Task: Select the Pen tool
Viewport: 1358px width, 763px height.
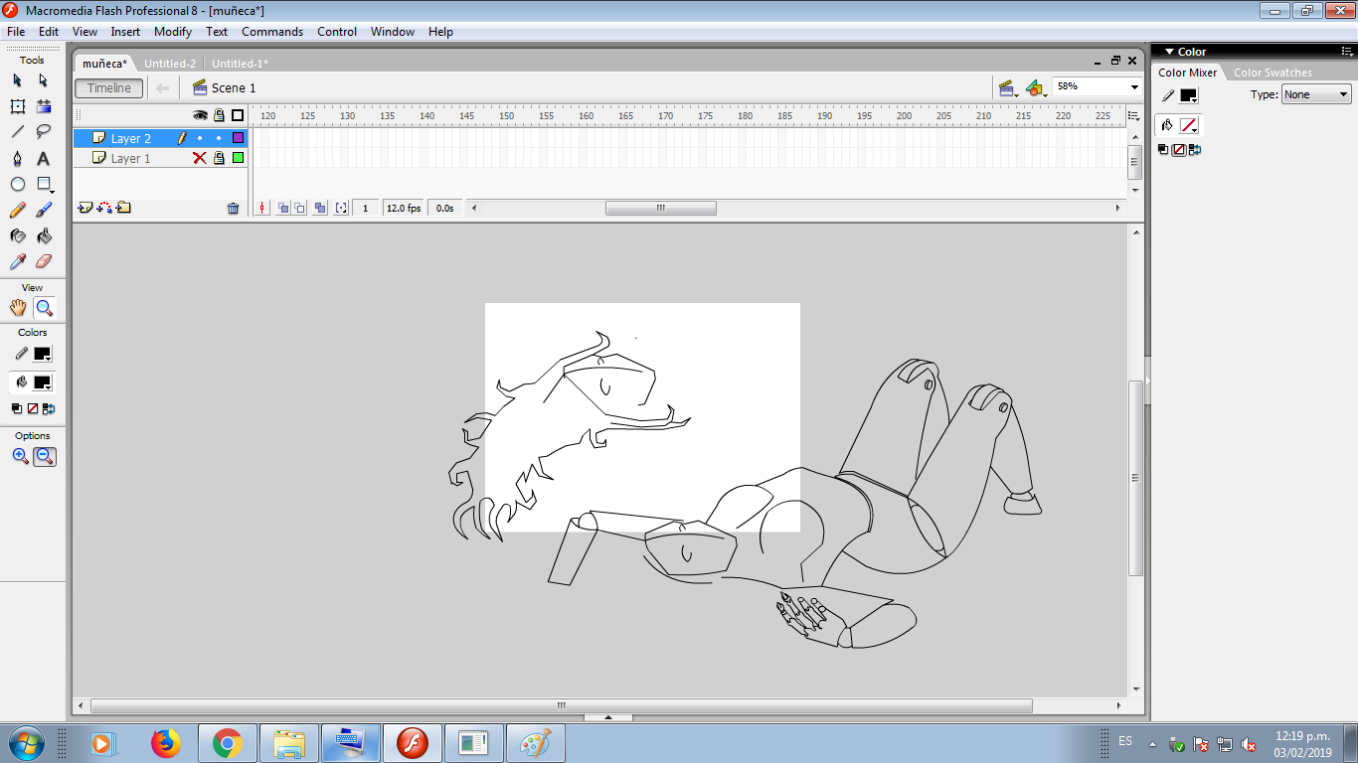Action: click(x=18, y=159)
